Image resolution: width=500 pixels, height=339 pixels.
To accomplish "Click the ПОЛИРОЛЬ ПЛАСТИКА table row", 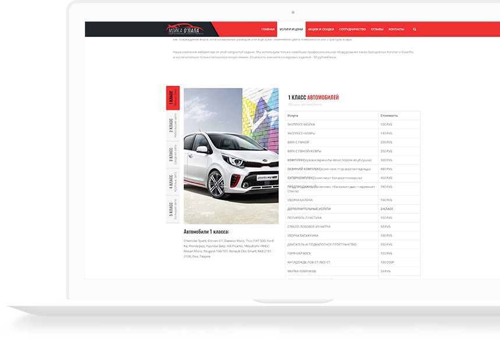I will [332, 217].
